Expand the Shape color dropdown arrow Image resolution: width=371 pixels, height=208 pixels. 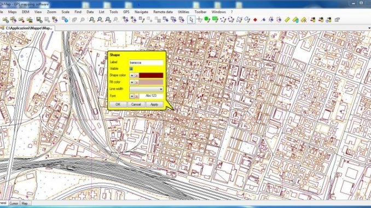click(132, 75)
